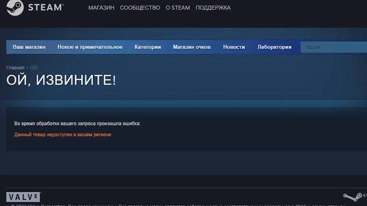Image resolution: width=367 pixels, height=206 pixels.
Task: Click the error intro text about запроса
Action: (x=77, y=124)
